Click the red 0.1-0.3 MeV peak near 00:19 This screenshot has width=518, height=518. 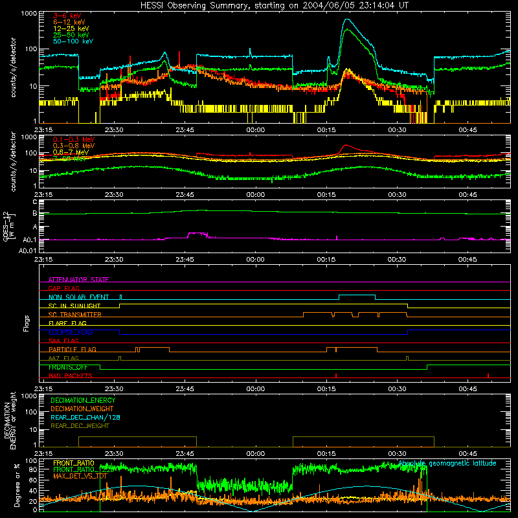(346, 145)
